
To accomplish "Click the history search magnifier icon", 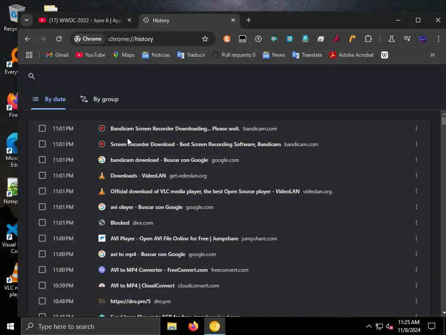I will pyautogui.click(x=31, y=76).
